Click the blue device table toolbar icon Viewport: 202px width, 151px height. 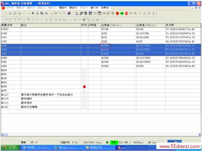[91, 13]
